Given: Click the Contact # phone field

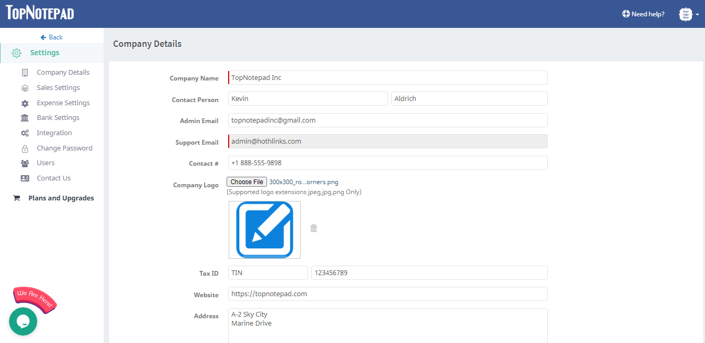Looking at the screenshot, I should coord(388,163).
